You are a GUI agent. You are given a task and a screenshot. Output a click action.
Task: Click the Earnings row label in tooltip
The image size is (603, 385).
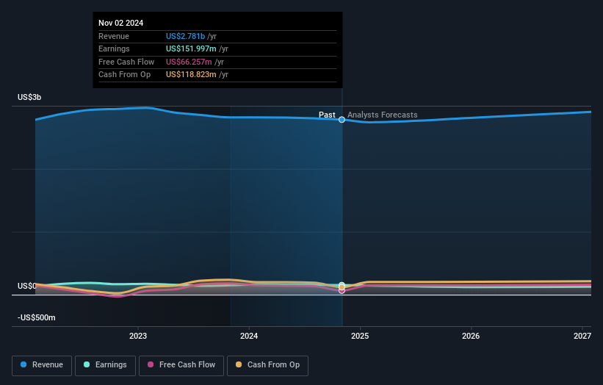click(114, 48)
